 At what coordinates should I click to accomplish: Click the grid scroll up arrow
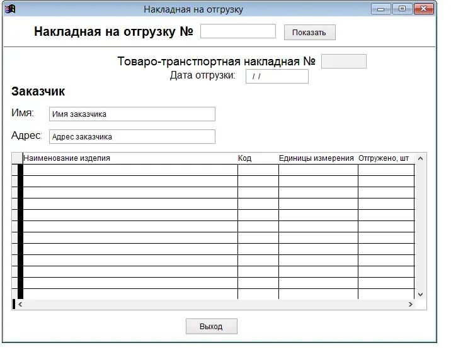420,158
